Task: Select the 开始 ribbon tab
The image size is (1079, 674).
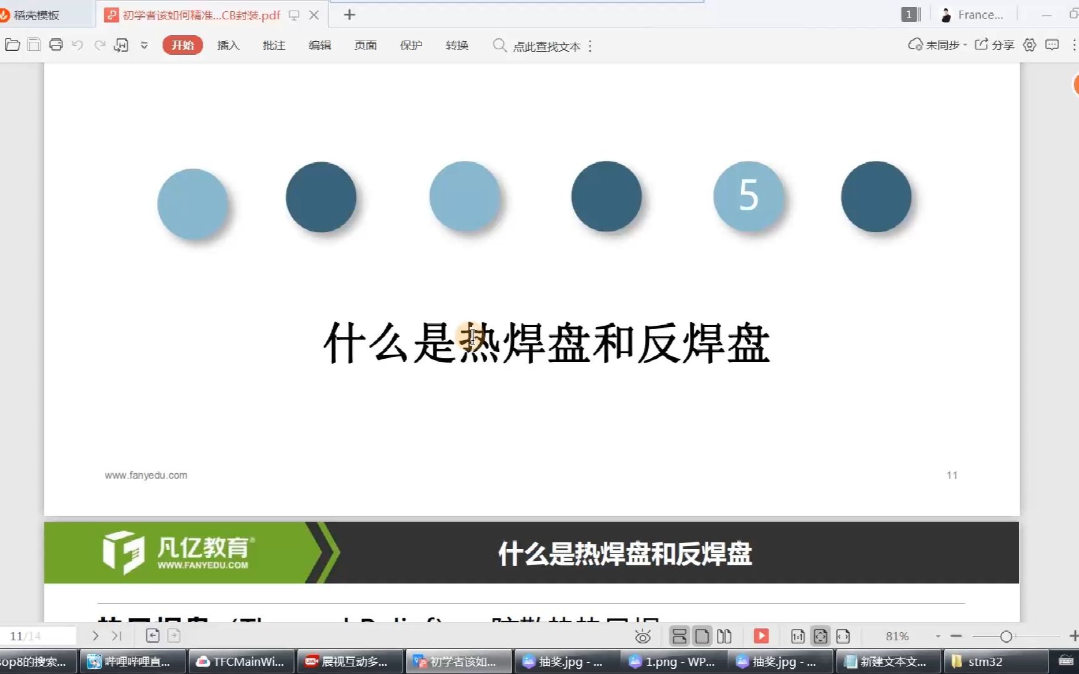Action: click(x=182, y=45)
